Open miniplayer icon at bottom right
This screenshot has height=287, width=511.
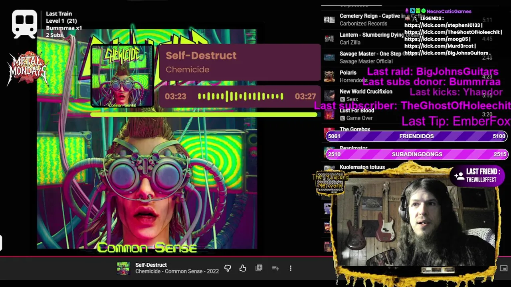tap(503, 268)
